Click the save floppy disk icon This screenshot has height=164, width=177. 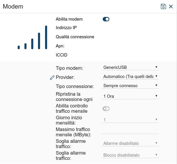point(163,6)
